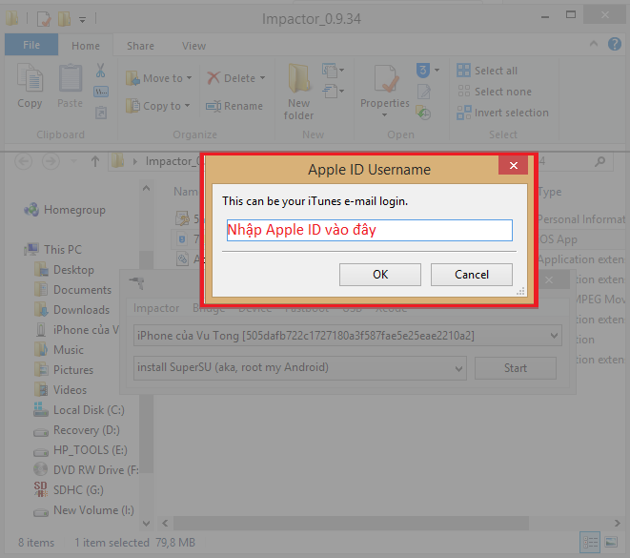Viewport: 630px width, 558px height.
Task: Open Recovery (D:) drive
Action: (76, 430)
